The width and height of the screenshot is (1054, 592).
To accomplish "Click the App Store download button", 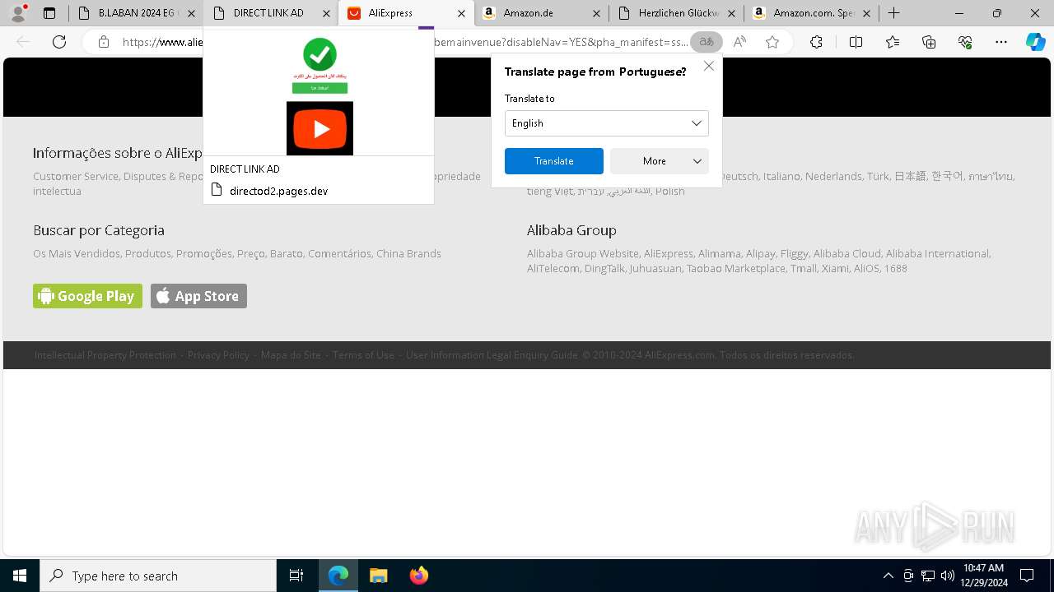I will click(x=198, y=296).
